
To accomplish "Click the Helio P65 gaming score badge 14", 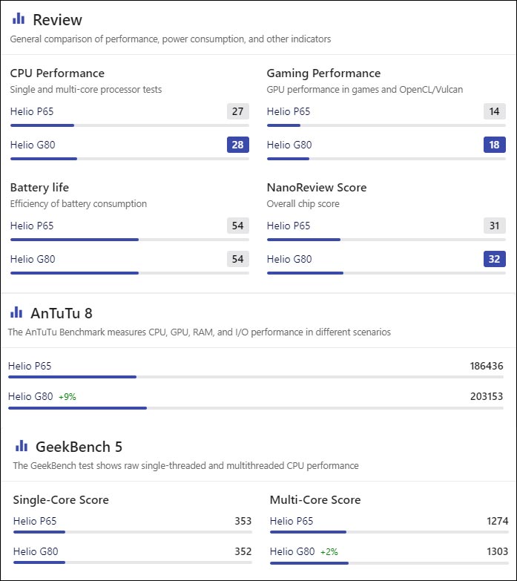I will [x=495, y=111].
